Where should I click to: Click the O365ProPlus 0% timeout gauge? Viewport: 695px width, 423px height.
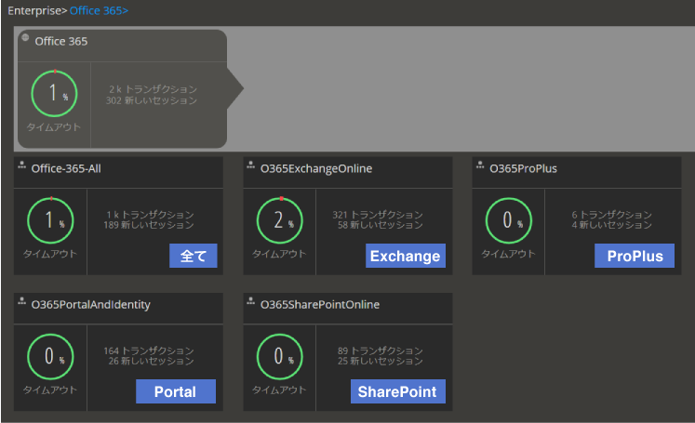coord(509,221)
